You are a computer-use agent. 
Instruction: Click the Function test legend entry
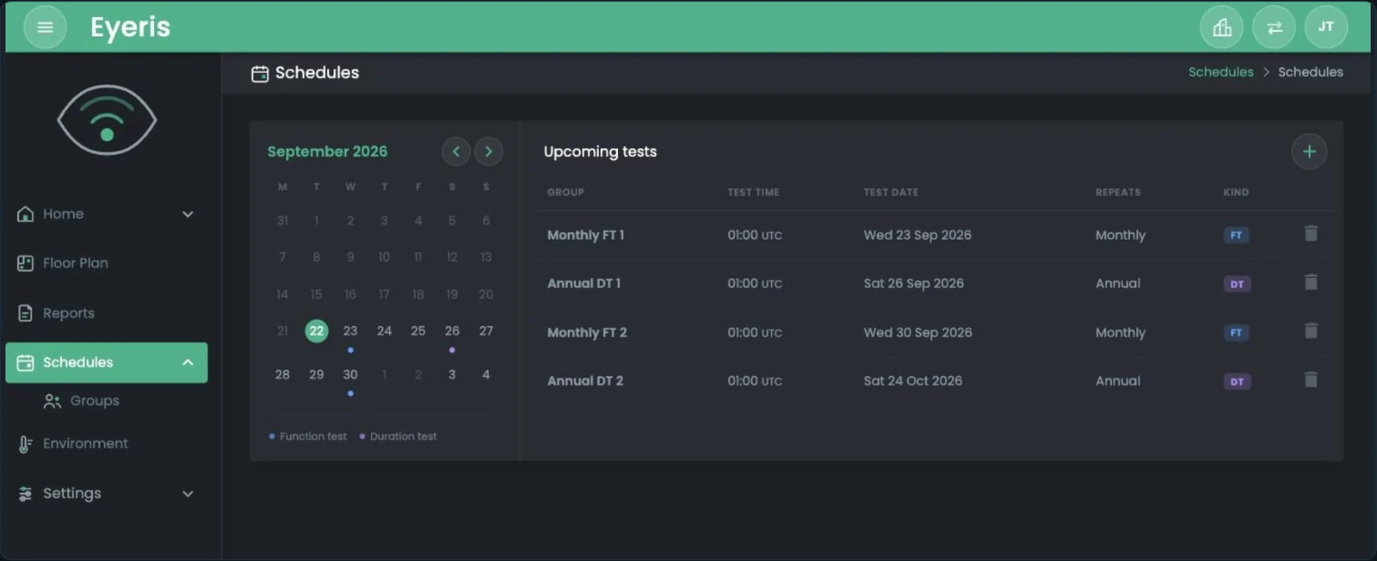click(x=308, y=436)
